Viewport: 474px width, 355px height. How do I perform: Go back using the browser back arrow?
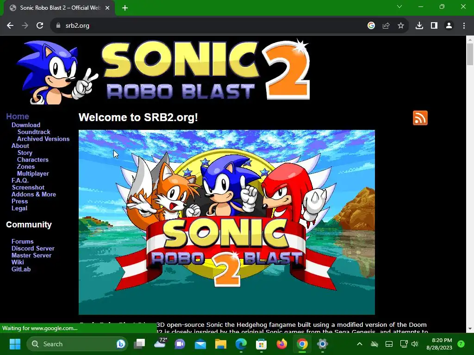10,26
